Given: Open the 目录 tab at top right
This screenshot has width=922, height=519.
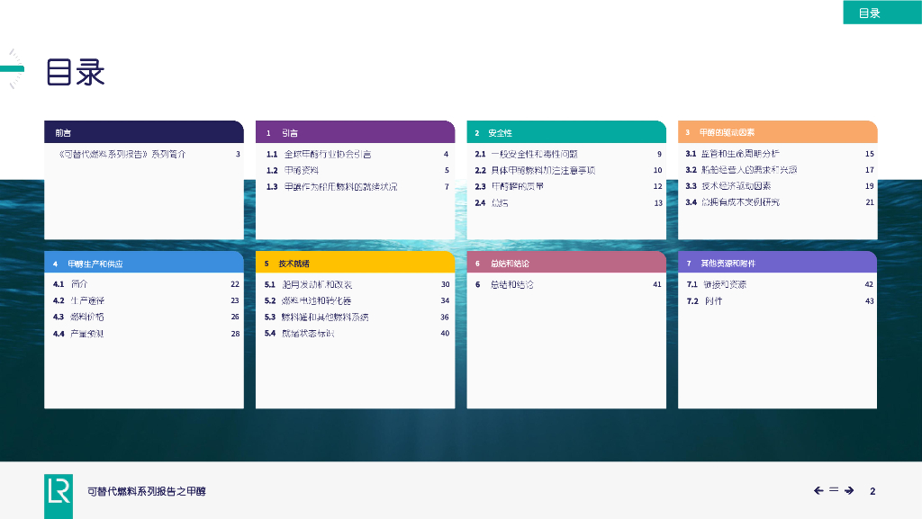Looking at the screenshot, I should (x=882, y=13).
